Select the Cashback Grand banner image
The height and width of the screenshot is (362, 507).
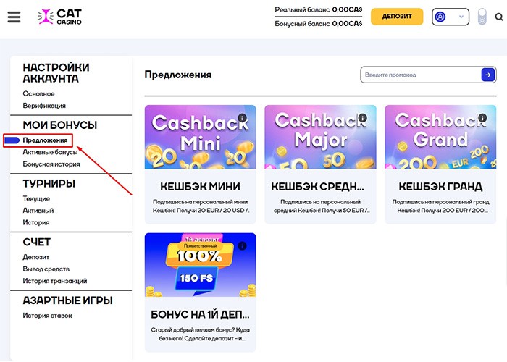[441, 137]
